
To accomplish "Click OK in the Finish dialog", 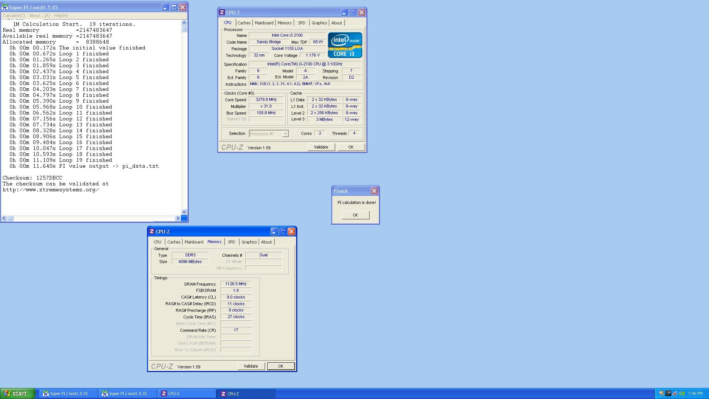I will [355, 215].
